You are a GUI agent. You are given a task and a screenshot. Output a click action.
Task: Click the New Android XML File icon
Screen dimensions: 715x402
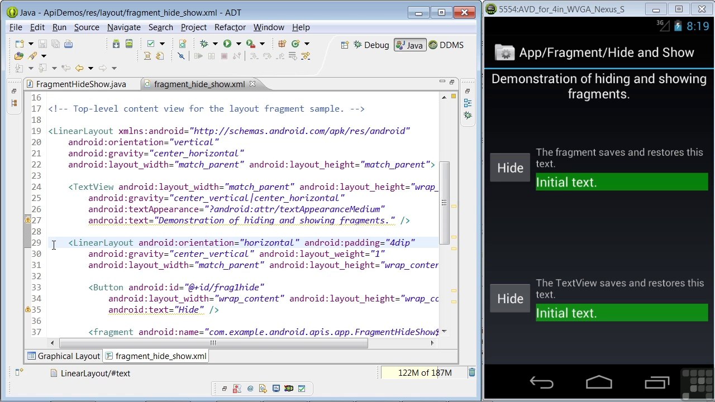click(183, 44)
